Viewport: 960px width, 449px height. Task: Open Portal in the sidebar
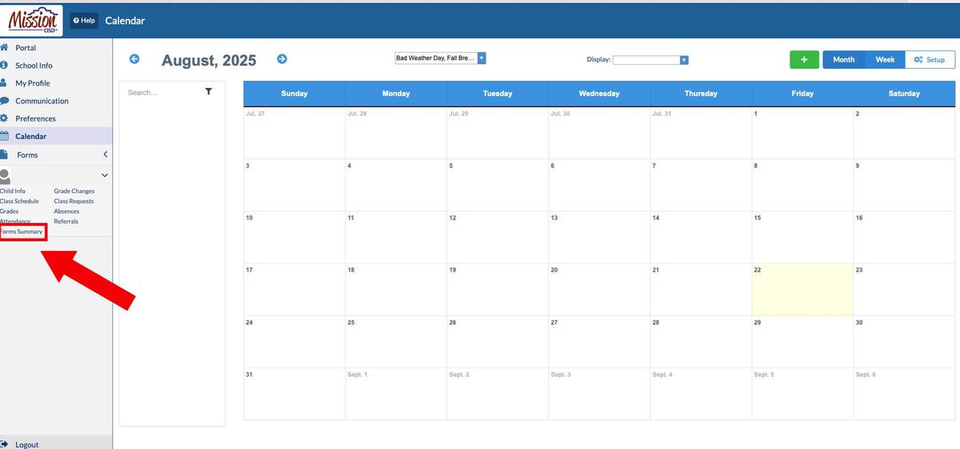(26, 48)
